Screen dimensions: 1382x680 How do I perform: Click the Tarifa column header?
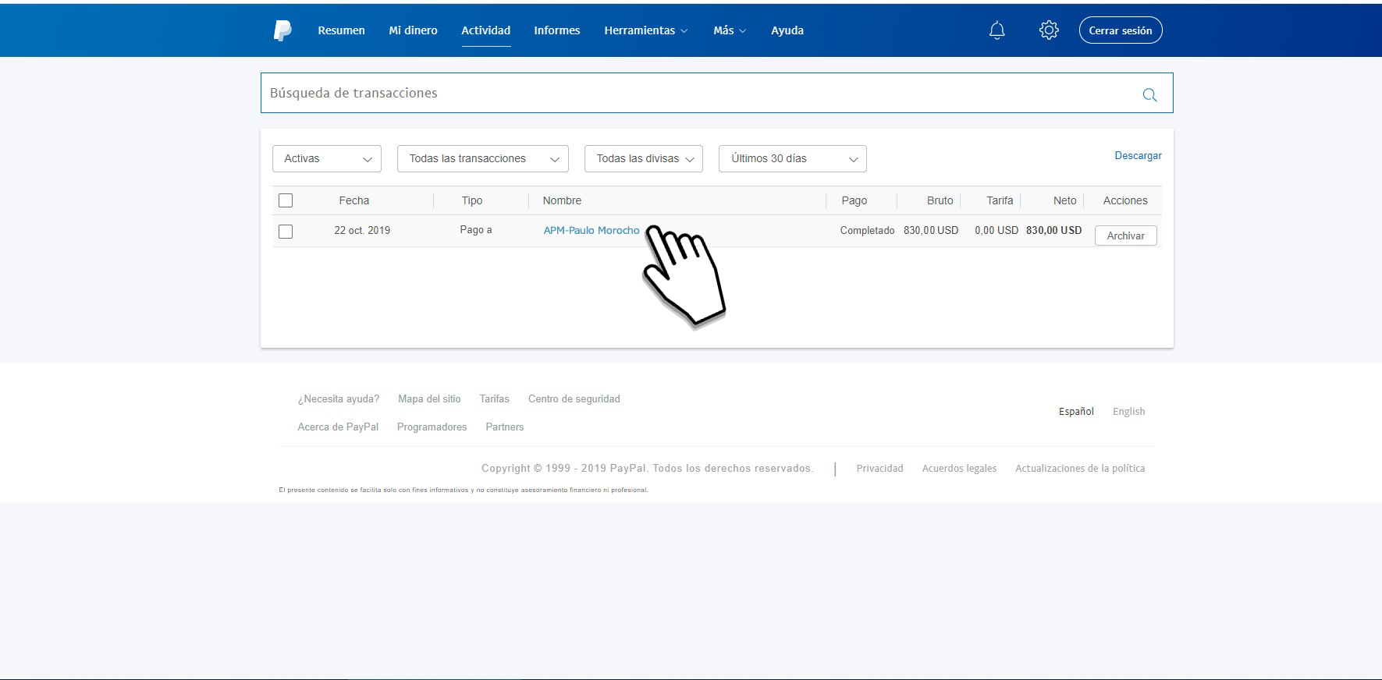pos(1000,200)
